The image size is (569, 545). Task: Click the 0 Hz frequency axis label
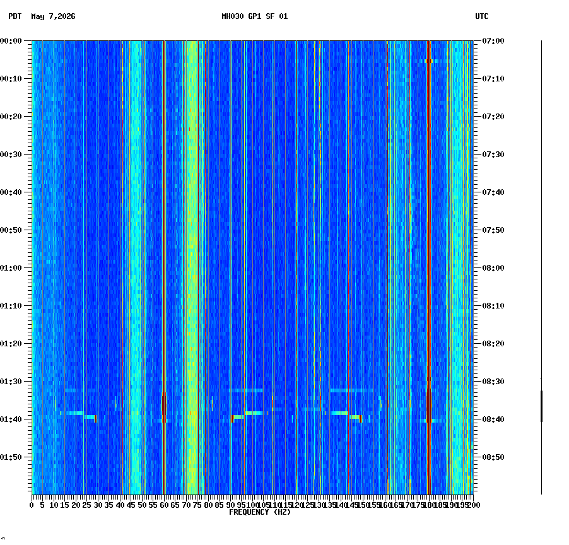pos(32,505)
